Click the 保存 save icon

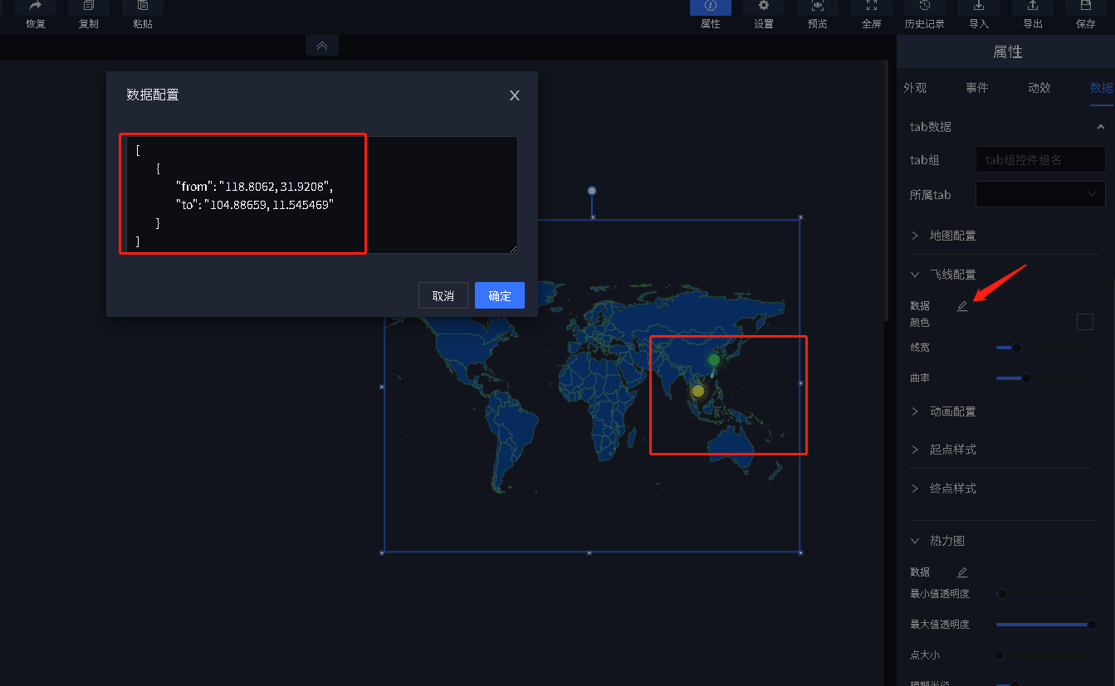[1086, 7]
